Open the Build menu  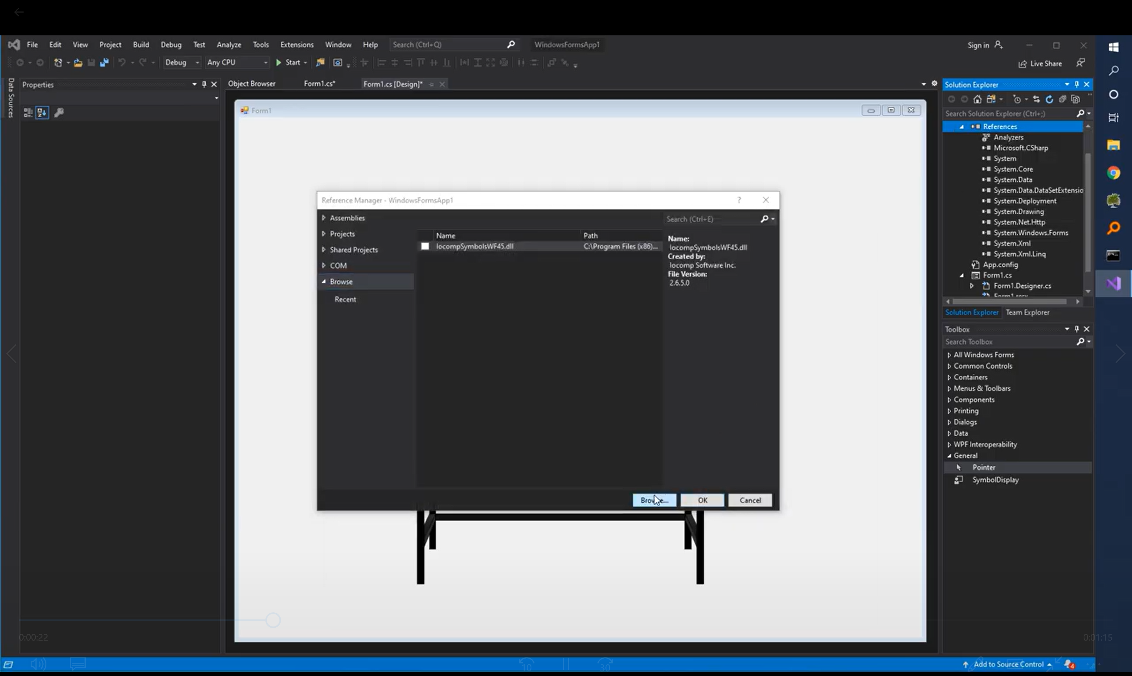[141, 45]
